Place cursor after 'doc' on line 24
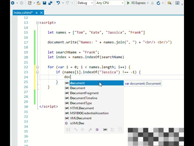 [71, 77]
